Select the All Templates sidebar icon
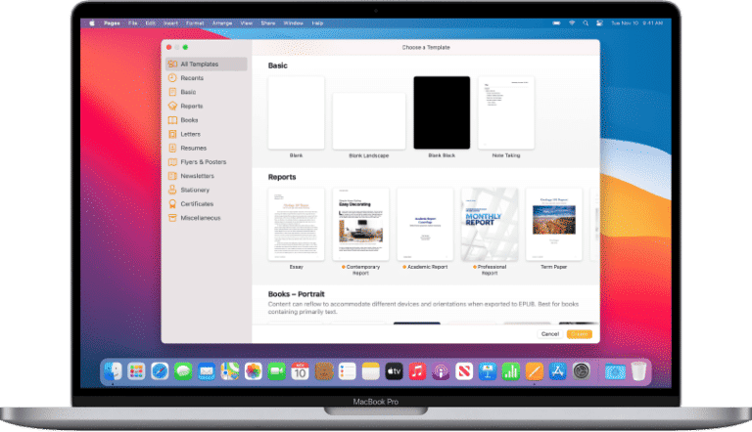The image size is (752, 432). [x=172, y=65]
